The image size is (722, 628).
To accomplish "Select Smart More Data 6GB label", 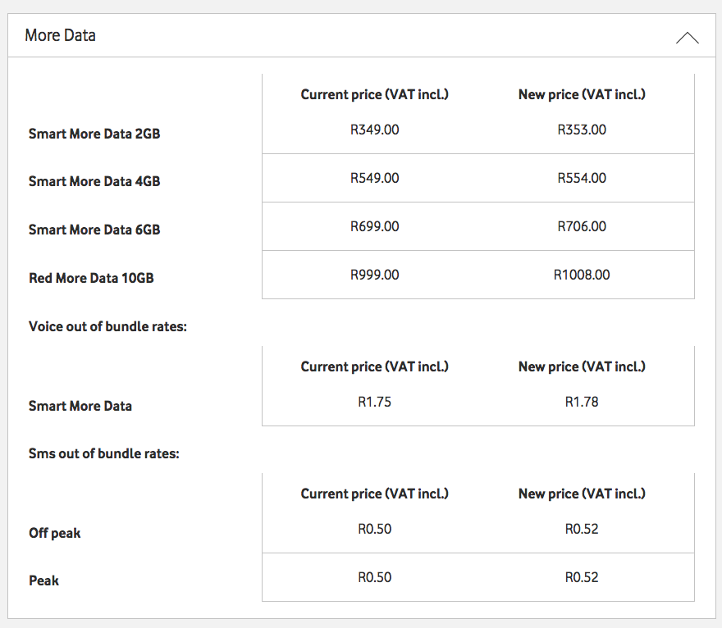I will (x=94, y=230).
